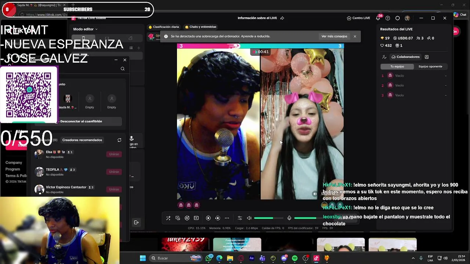Open Opera browser from the taskbar

click(x=241, y=258)
